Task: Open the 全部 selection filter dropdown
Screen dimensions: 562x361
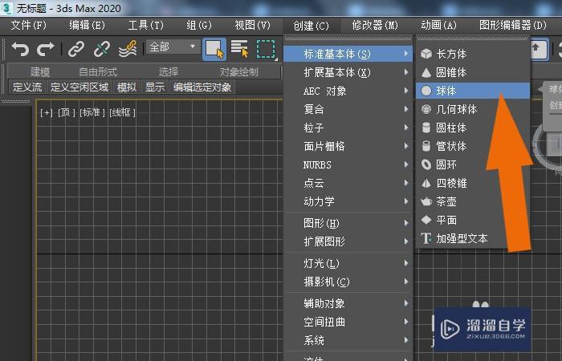Action: click(x=173, y=47)
